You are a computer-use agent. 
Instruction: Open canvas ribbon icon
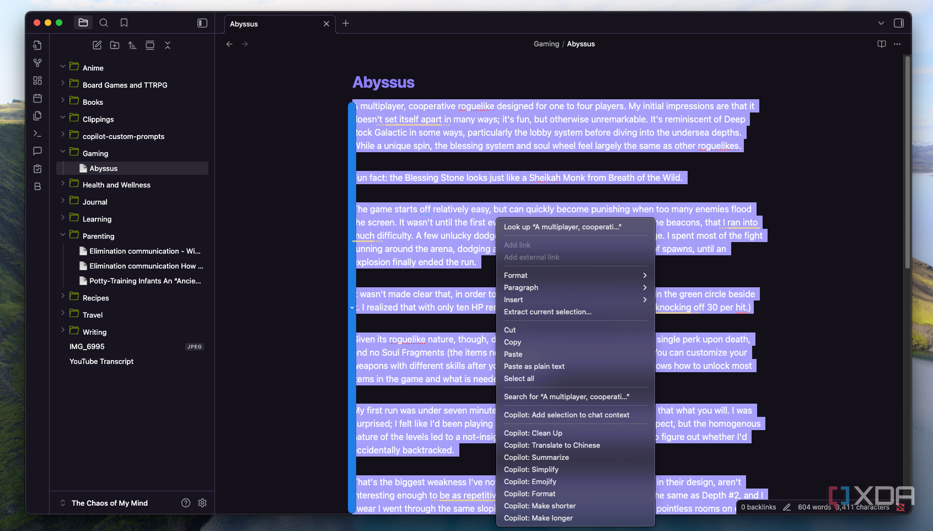[37, 81]
